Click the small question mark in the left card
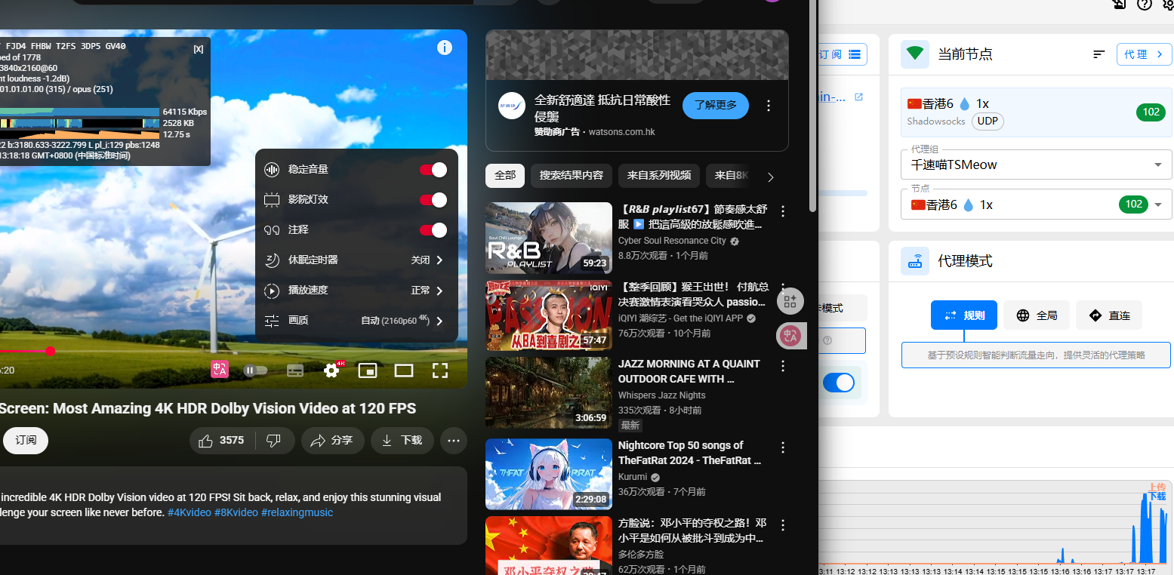Image resolution: width=1174 pixels, height=575 pixels. pos(827,340)
